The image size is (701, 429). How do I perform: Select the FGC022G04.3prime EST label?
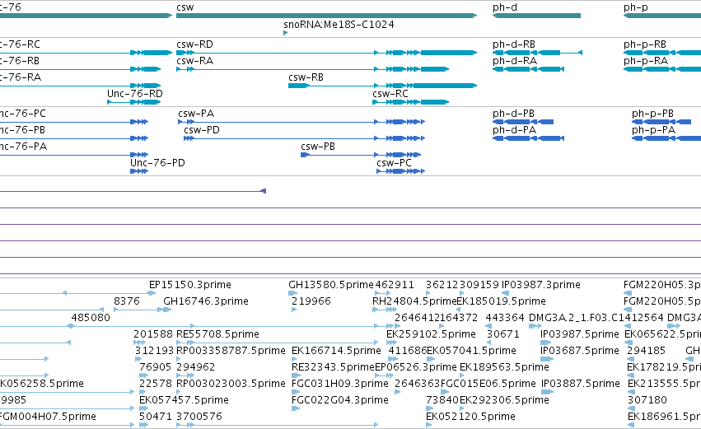coord(339,400)
